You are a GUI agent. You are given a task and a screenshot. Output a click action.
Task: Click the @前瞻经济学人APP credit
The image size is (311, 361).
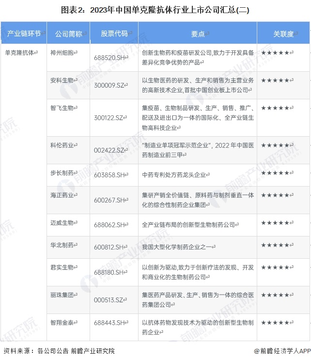(282, 351)
